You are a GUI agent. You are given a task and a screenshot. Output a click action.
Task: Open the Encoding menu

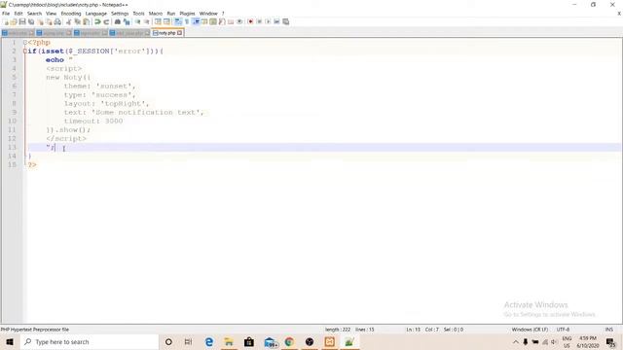point(71,14)
